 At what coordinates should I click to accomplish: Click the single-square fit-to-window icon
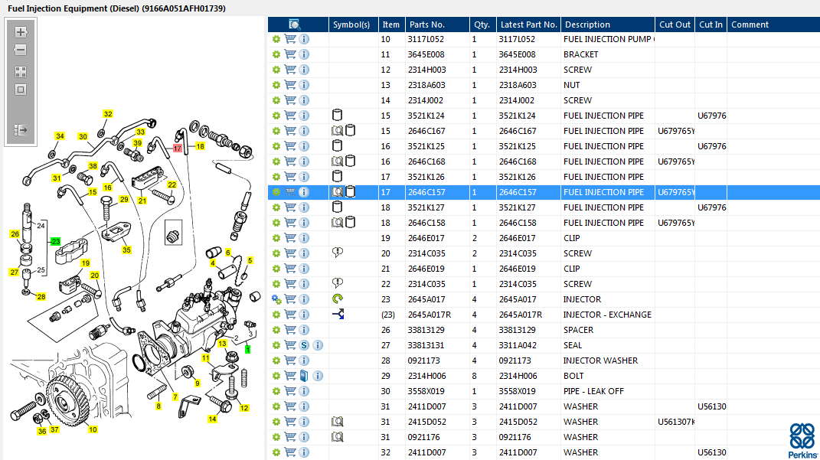[x=21, y=90]
